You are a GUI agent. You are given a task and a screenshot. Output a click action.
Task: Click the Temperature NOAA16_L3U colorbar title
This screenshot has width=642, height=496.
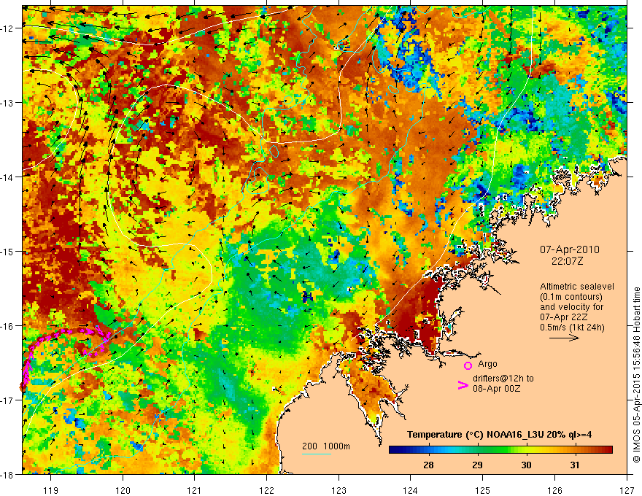[x=499, y=435]
